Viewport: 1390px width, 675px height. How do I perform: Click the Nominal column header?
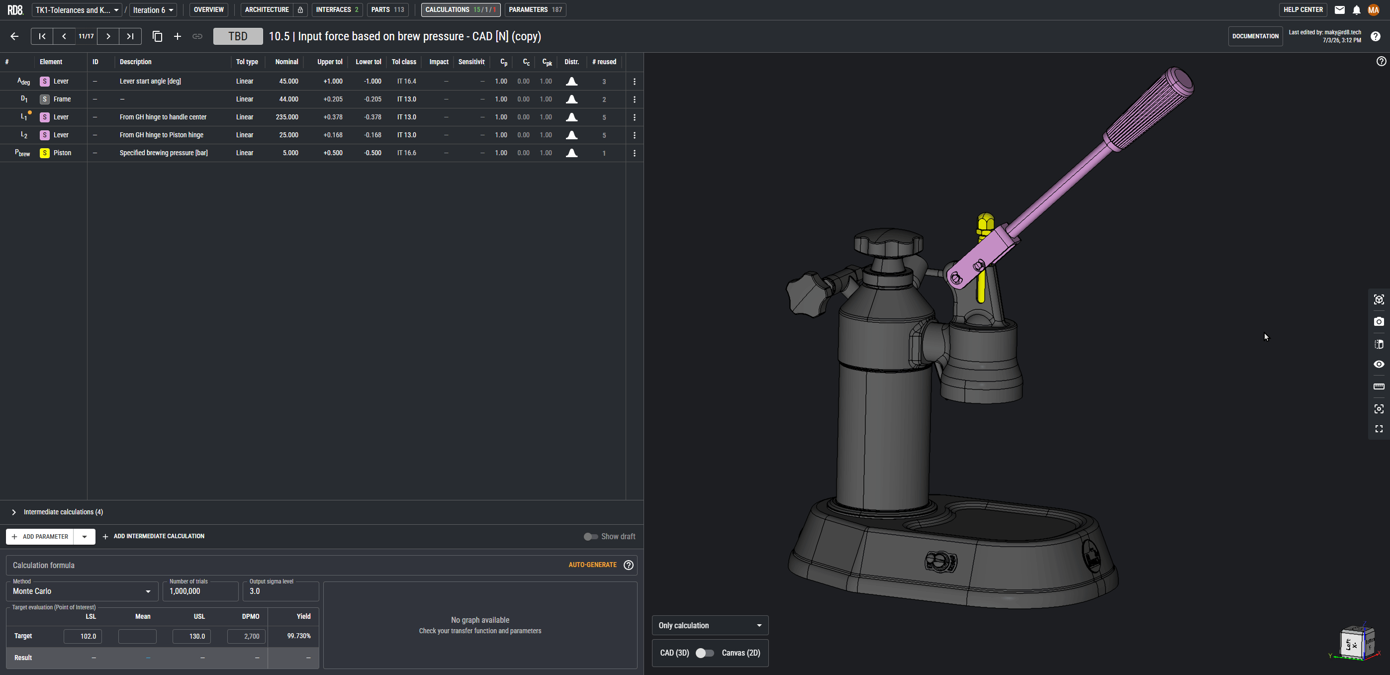coord(286,62)
